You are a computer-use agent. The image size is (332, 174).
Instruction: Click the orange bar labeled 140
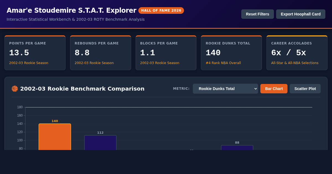tap(55, 137)
